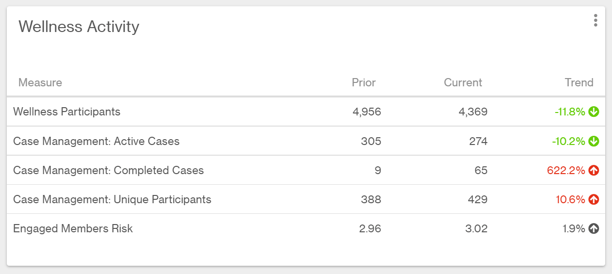The height and width of the screenshot is (274, 612).
Task: Sort by the Measure column header
Action: pos(40,82)
